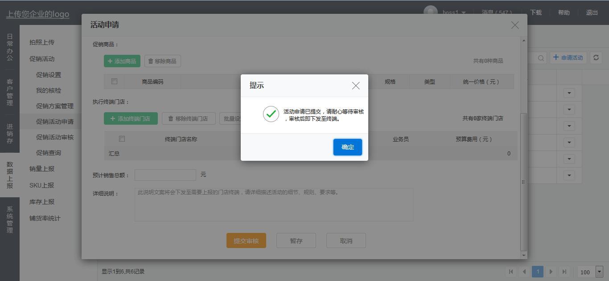The image size is (609, 281).
Task: Close the 活动申请 window with the X
Action: (514, 25)
